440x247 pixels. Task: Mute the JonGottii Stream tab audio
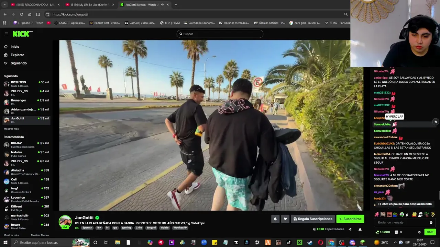point(162,5)
